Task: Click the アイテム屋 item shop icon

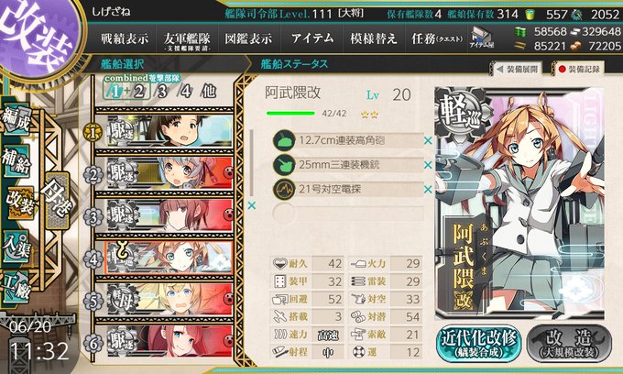Action: click(481, 38)
